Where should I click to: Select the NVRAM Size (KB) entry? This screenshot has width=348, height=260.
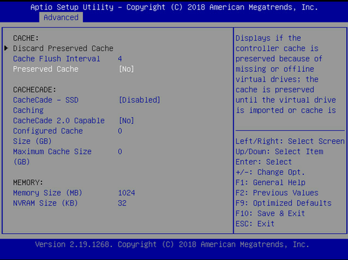[x=45, y=203]
